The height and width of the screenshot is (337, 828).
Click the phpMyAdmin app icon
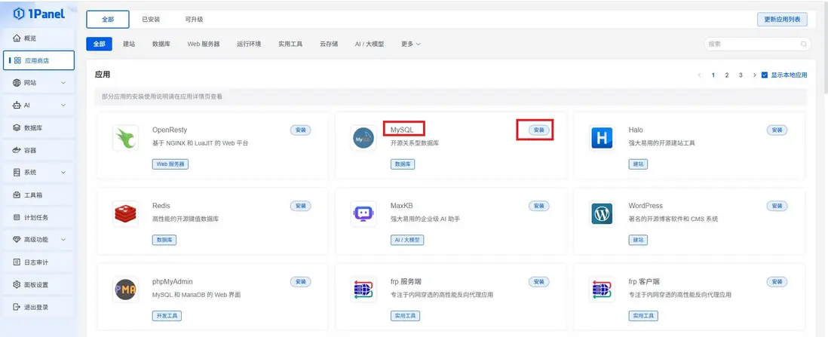[x=126, y=290]
